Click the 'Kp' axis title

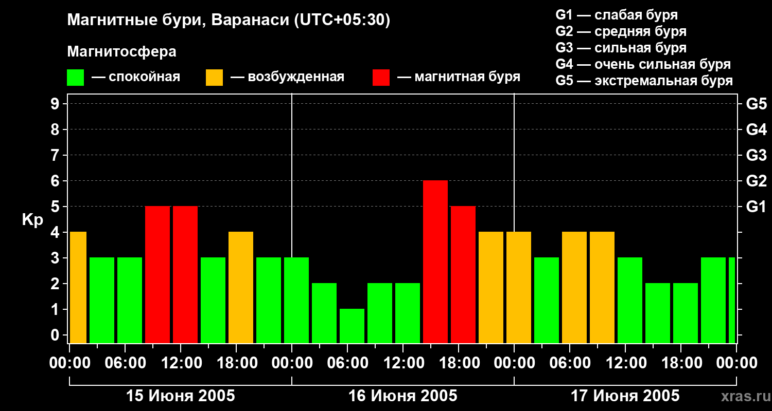[32, 220]
